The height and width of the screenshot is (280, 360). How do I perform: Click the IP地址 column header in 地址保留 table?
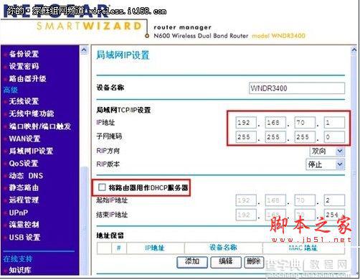(155, 248)
